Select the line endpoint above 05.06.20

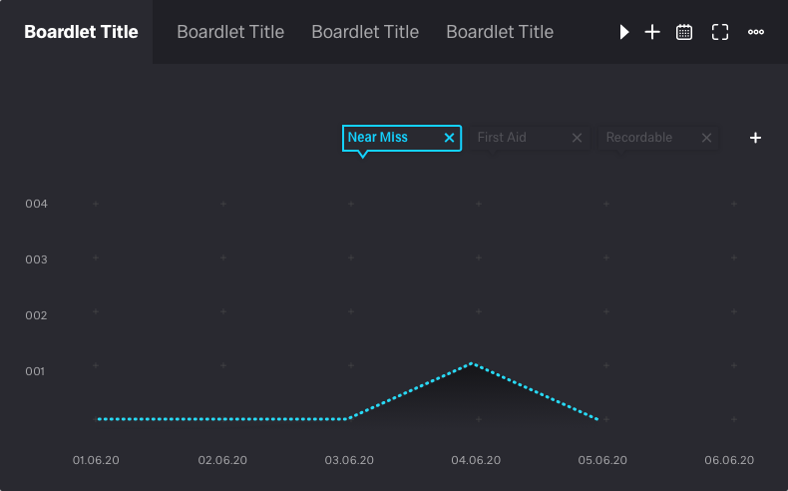(x=598, y=419)
